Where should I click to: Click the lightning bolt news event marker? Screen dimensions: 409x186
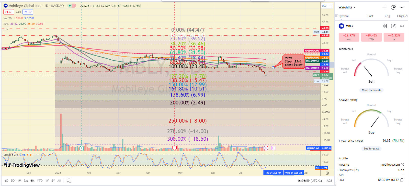point(266,148)
